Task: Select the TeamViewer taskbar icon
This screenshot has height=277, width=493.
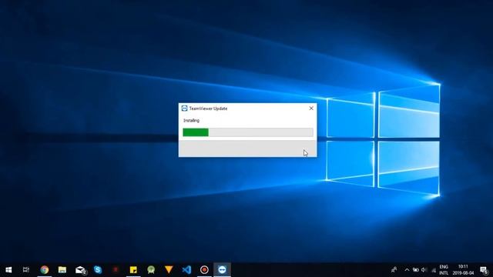Action: 222,270
